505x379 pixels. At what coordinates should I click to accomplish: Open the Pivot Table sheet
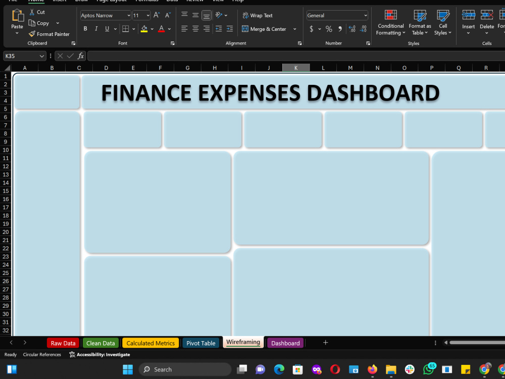click(201, 343)
